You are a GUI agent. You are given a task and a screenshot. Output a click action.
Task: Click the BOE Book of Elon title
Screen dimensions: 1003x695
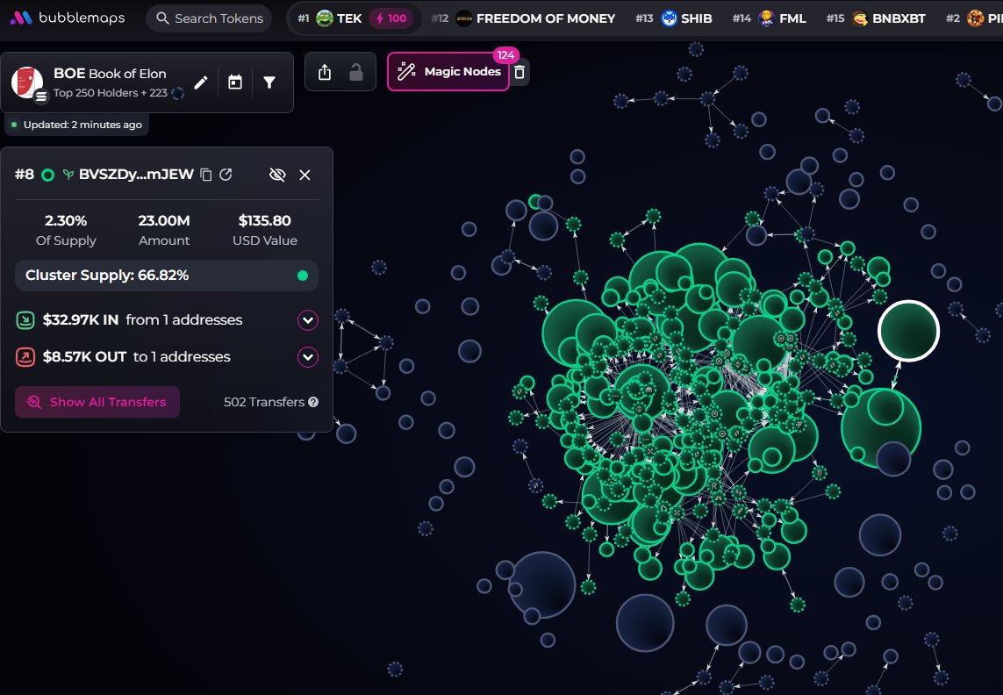click(x=110, y=74)
